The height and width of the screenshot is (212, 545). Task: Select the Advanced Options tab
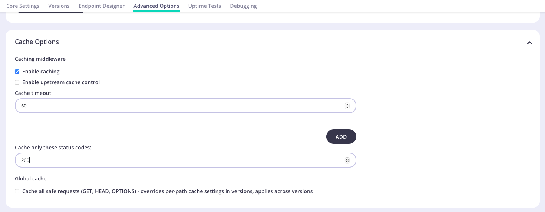tap(156, 6)
